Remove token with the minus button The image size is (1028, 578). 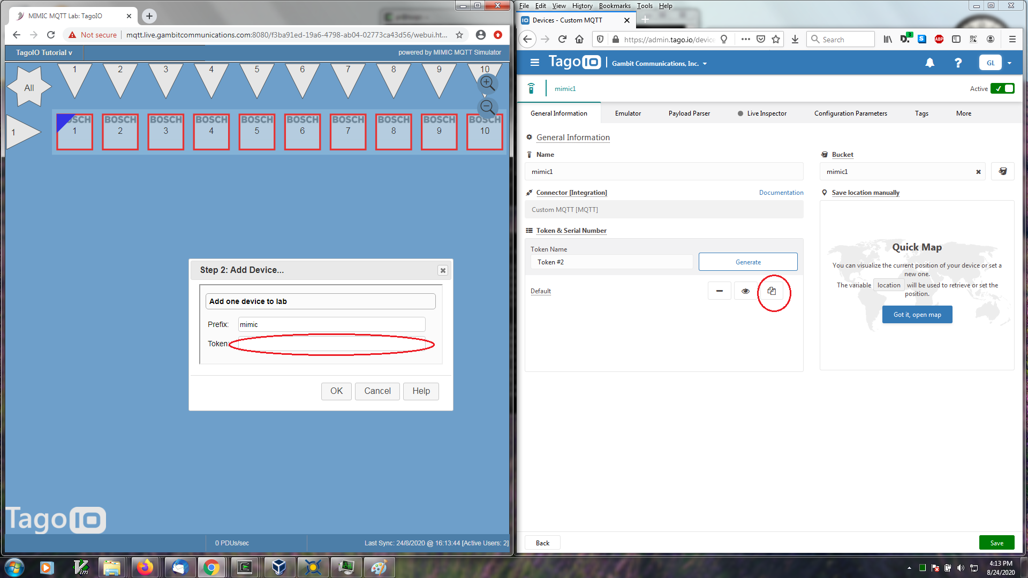coord(719,291)
